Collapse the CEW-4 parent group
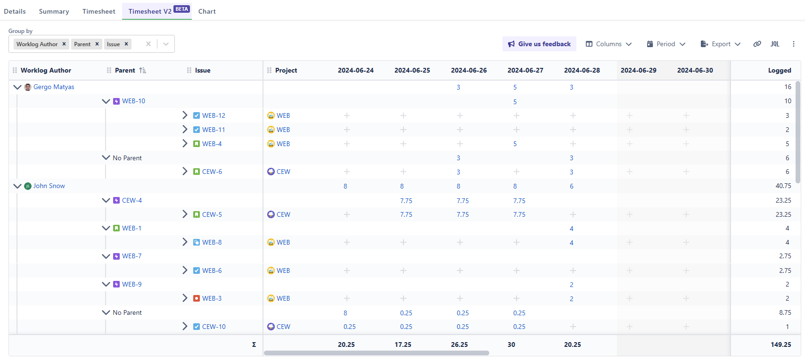The image size is (805, 361). pyautogui.click(x=106, y=200)
